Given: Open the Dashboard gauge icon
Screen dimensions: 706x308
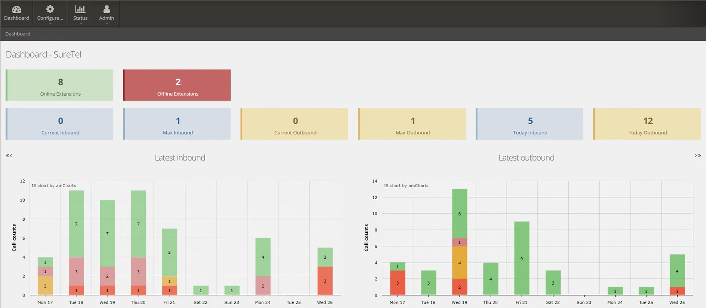Looking at the screenshot, I should tap(17, 9).
